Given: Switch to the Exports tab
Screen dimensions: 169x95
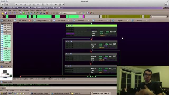Looking at the screenshot, I should (140, 21).
